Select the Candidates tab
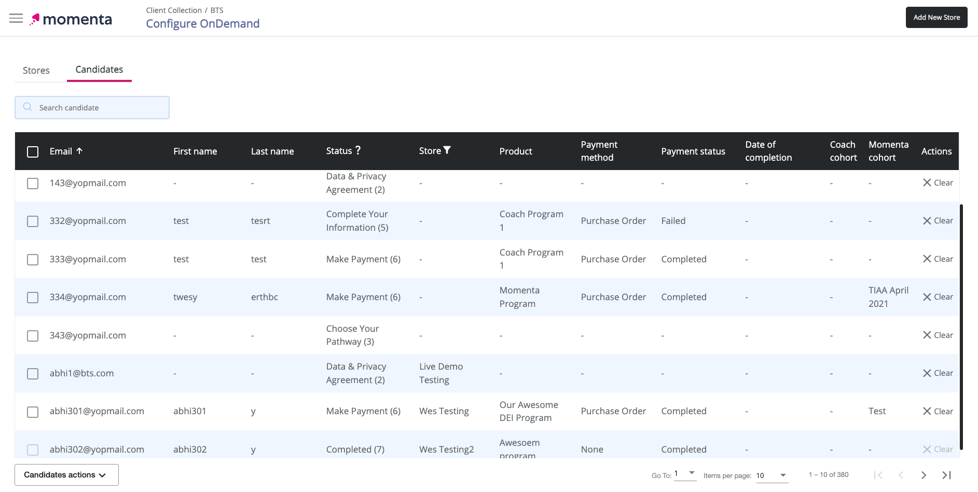 pyautogui.click(x=99, y=69)
